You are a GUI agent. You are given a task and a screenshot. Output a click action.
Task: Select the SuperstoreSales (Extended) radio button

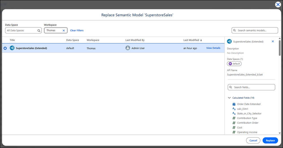(x=5, y=48)
